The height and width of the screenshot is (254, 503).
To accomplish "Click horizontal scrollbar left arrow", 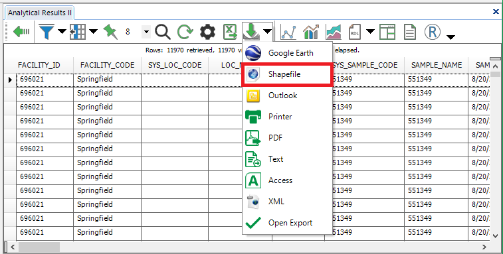I will pyautogui.click(x=13, y=247).
